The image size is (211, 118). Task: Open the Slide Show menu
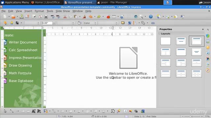pyautogui.click(x=63, y=11)
